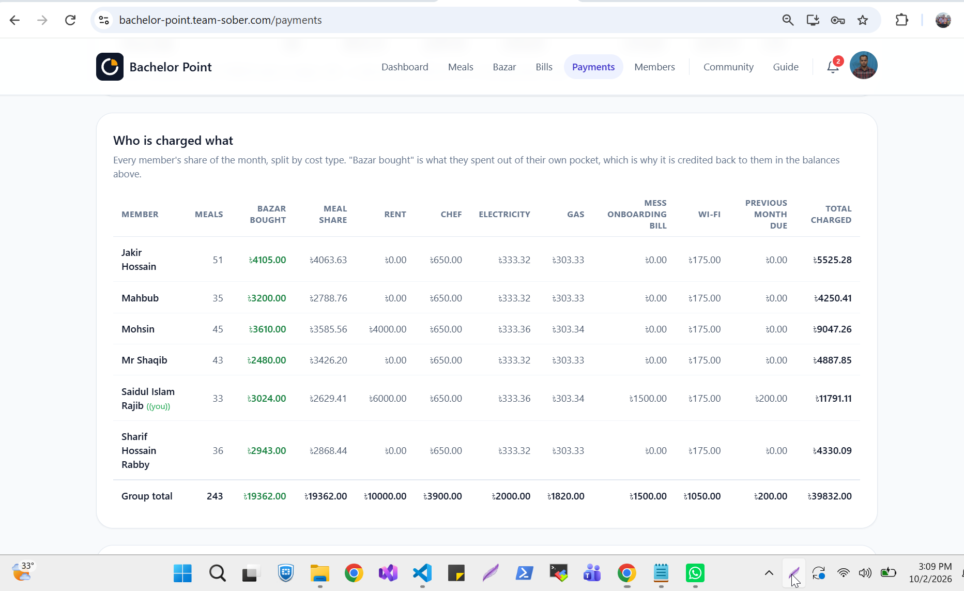The image size is (964, 591).
Task: Launch Visual Studio Code from taskbar
Action: coord(422,573)
